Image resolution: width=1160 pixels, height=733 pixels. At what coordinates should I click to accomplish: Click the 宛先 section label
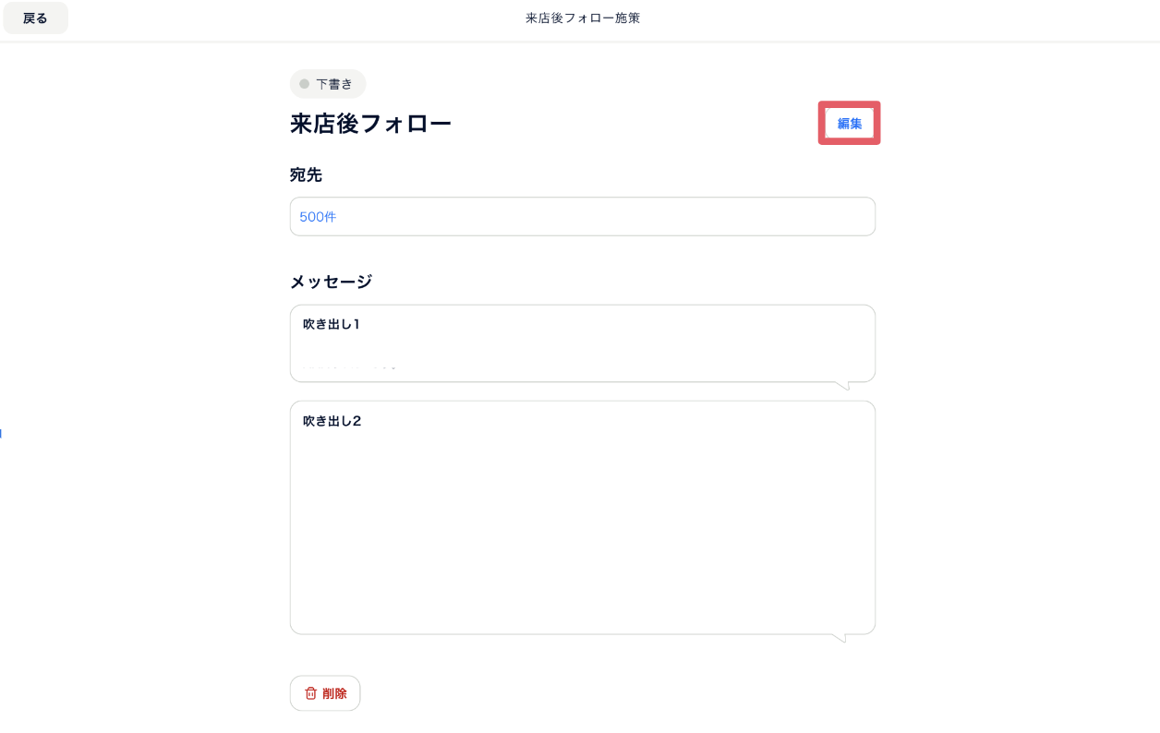306,174
